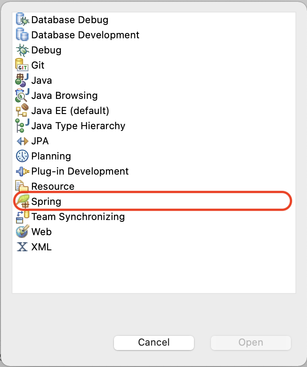307x367 pixels.
Task: Choose the "JPA" label
Action: click(40, 141)
